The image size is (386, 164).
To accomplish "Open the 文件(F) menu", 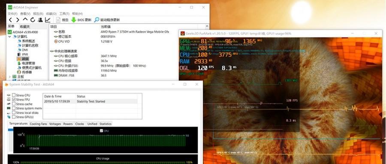I will pyautogui.click(x=12, y=14).
